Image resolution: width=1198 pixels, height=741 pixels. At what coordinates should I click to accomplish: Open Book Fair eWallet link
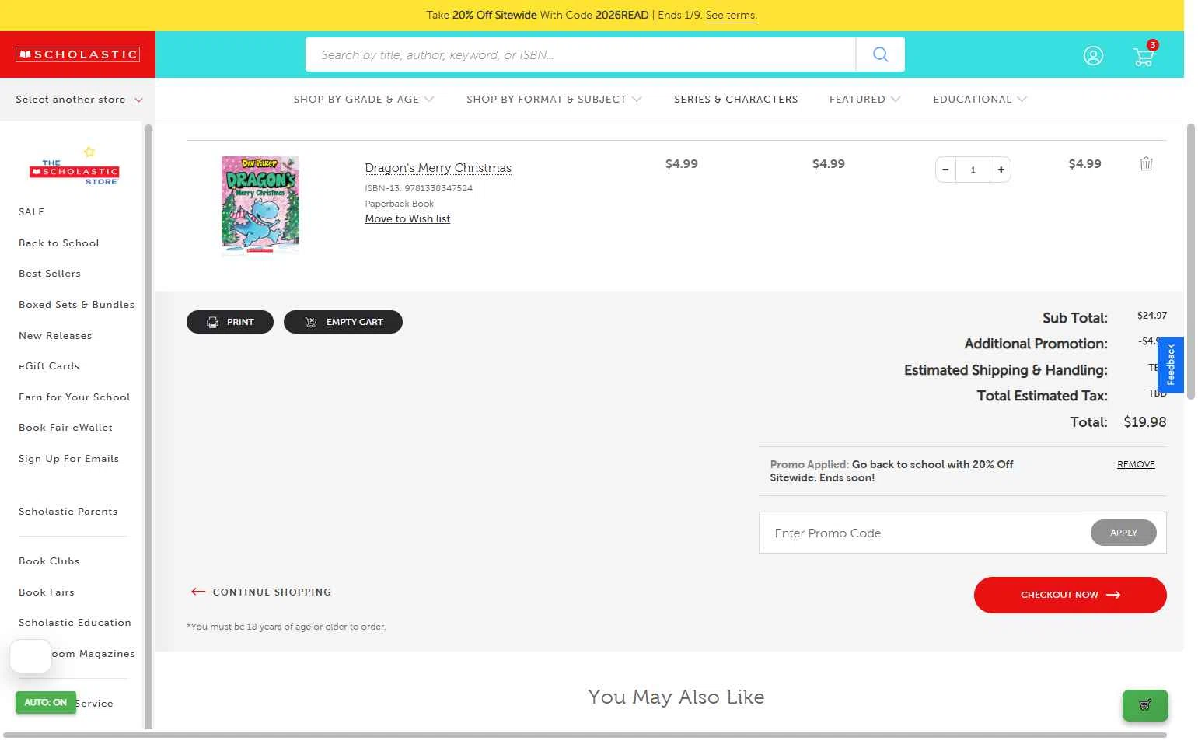coord(65,427)
